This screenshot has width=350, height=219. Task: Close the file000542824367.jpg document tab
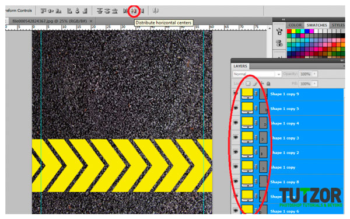[x=91, y=21]
